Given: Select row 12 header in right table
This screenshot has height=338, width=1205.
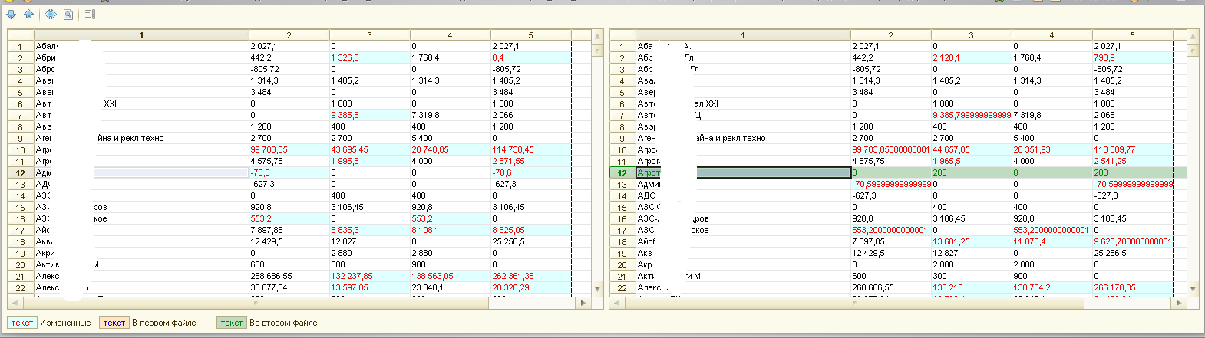Looking at the screenshot, I should click(x=622, y=173).
